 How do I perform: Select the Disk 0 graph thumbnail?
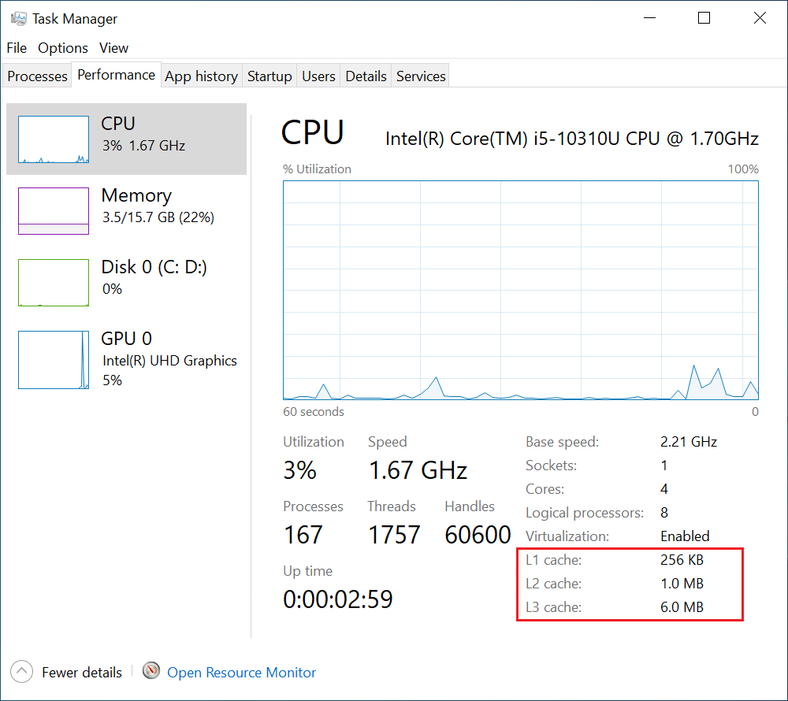(53, 282)
